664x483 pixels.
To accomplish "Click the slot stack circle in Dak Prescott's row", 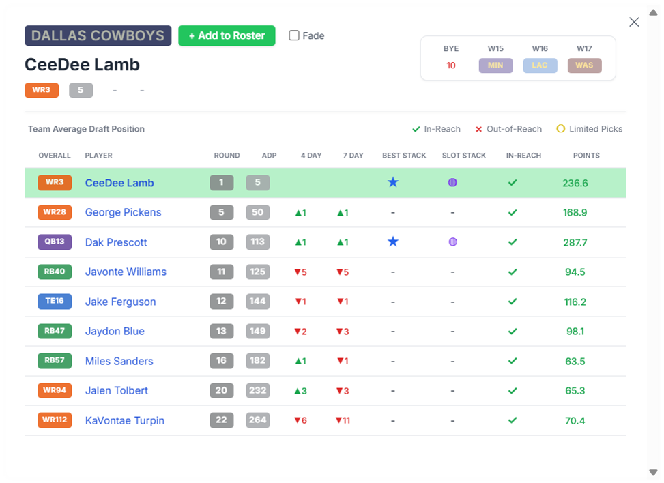I will [452, 241].
